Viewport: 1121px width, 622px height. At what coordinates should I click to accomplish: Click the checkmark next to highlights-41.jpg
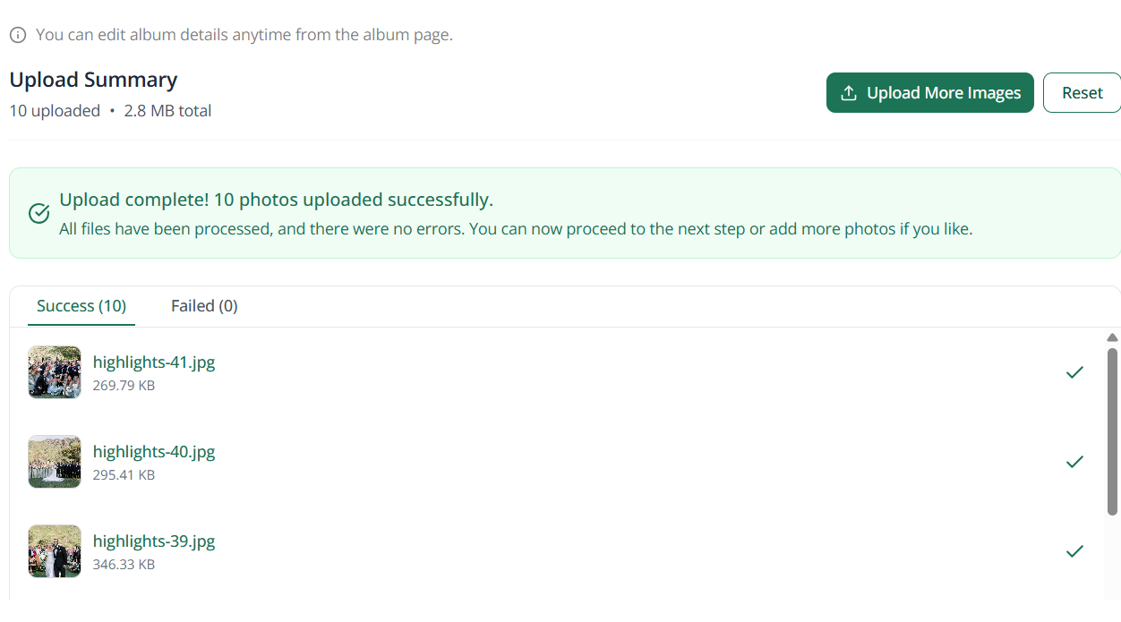tap(1074, 372)
